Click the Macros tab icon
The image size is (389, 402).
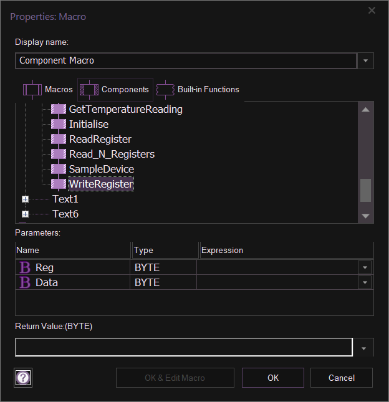(x=32, y=90)
